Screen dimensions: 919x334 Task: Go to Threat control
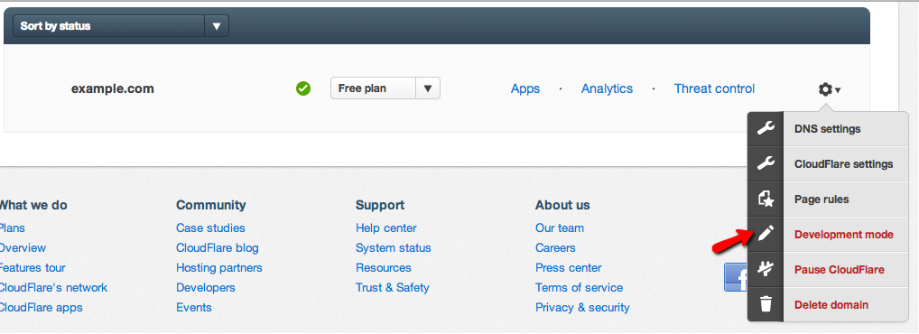click(714, 88)
